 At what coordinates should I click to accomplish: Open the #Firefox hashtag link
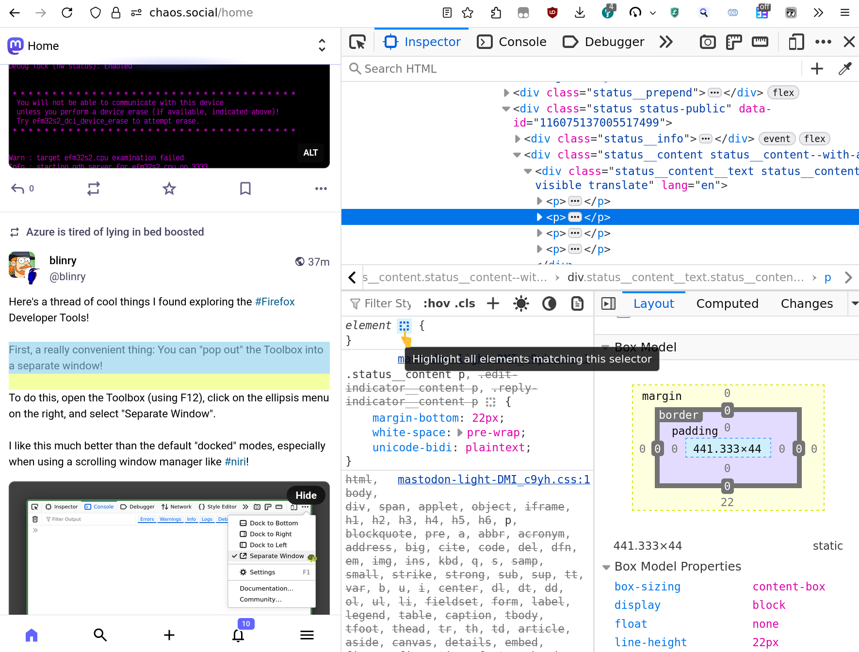coord(275,302)
